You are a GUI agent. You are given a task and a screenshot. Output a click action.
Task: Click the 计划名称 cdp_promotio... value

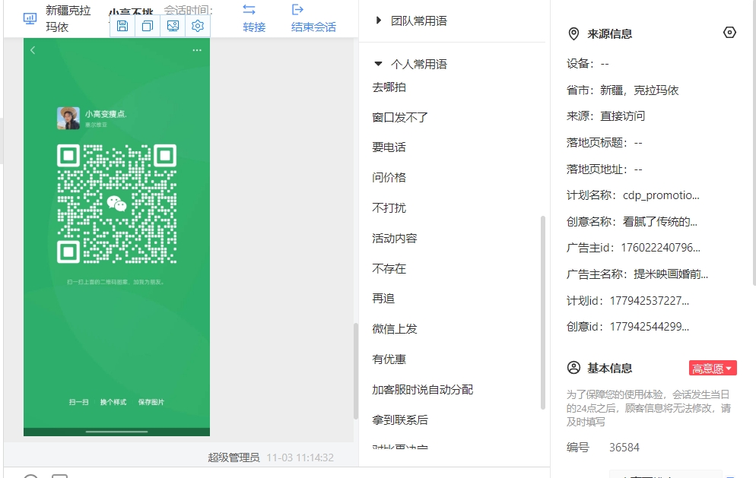[661, 195]
